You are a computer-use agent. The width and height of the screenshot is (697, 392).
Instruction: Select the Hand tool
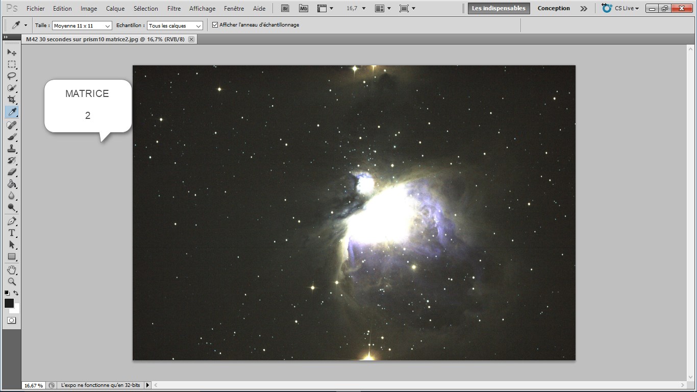[x=11, y=269]
